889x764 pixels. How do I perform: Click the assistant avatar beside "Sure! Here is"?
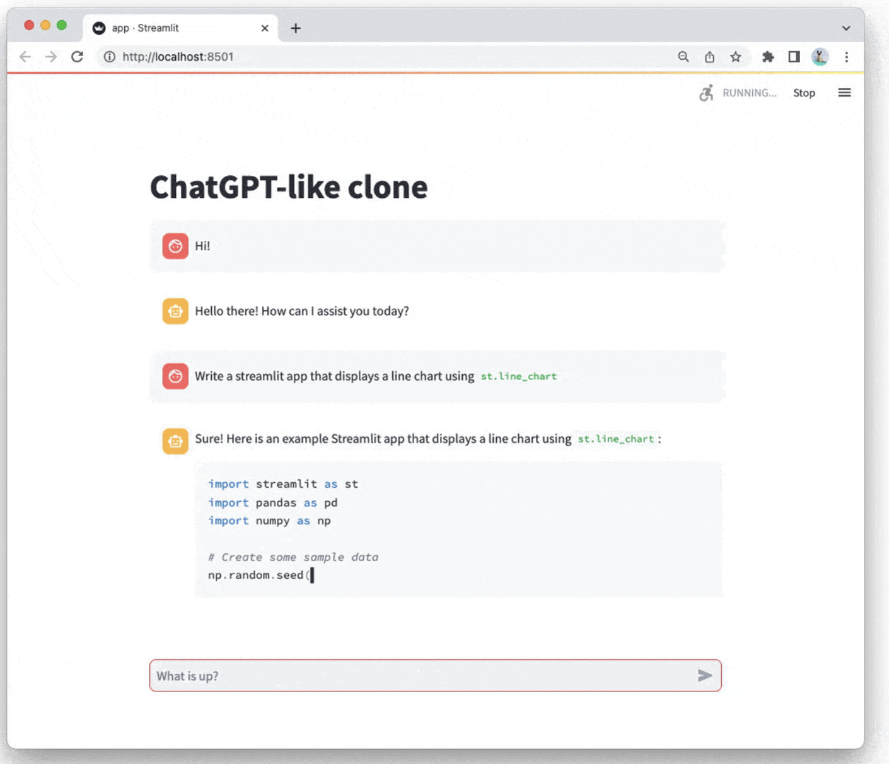[x=175, y=441]
